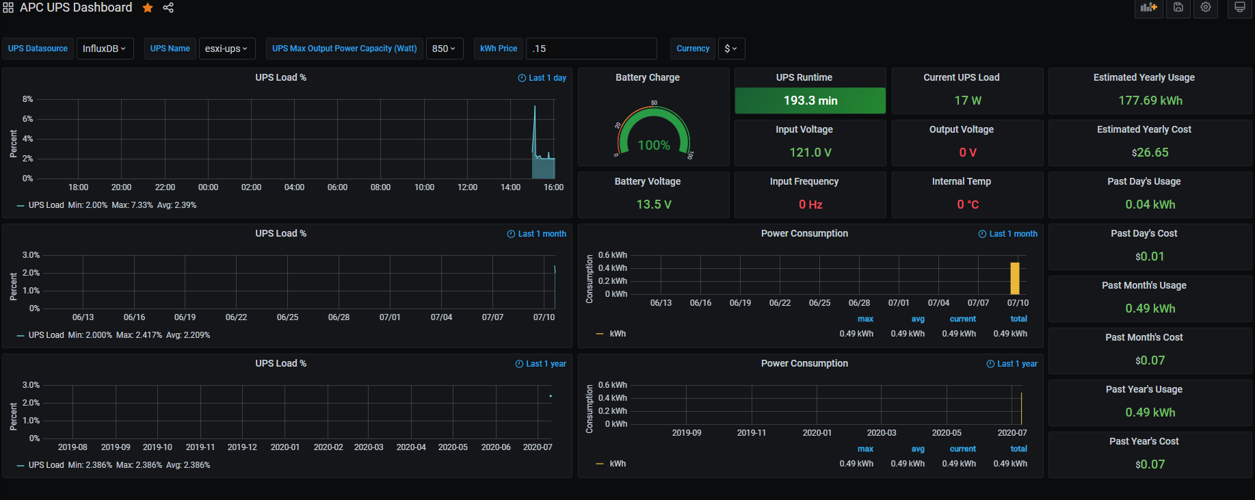
Task: Open APC UPS Dashboard title menu
Action: (76, 8)
